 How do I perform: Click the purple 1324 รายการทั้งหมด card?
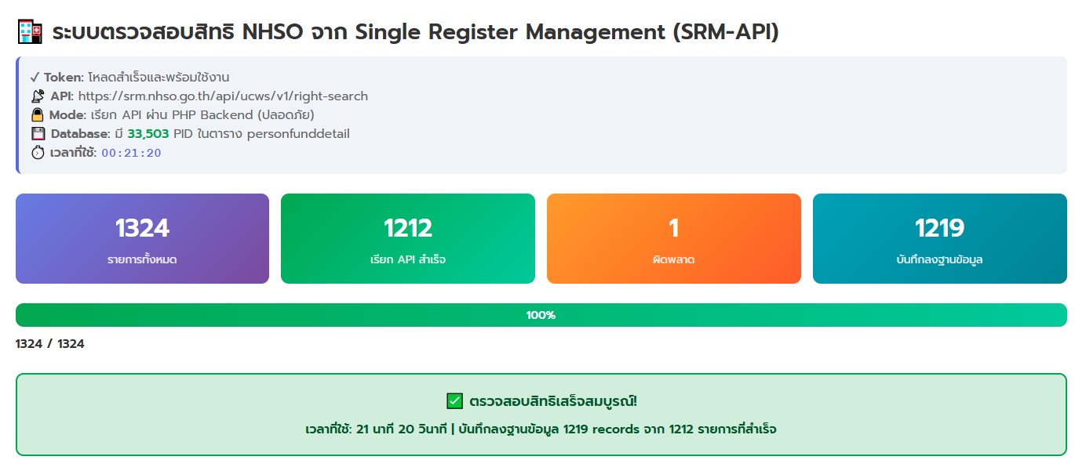(142, 238)
